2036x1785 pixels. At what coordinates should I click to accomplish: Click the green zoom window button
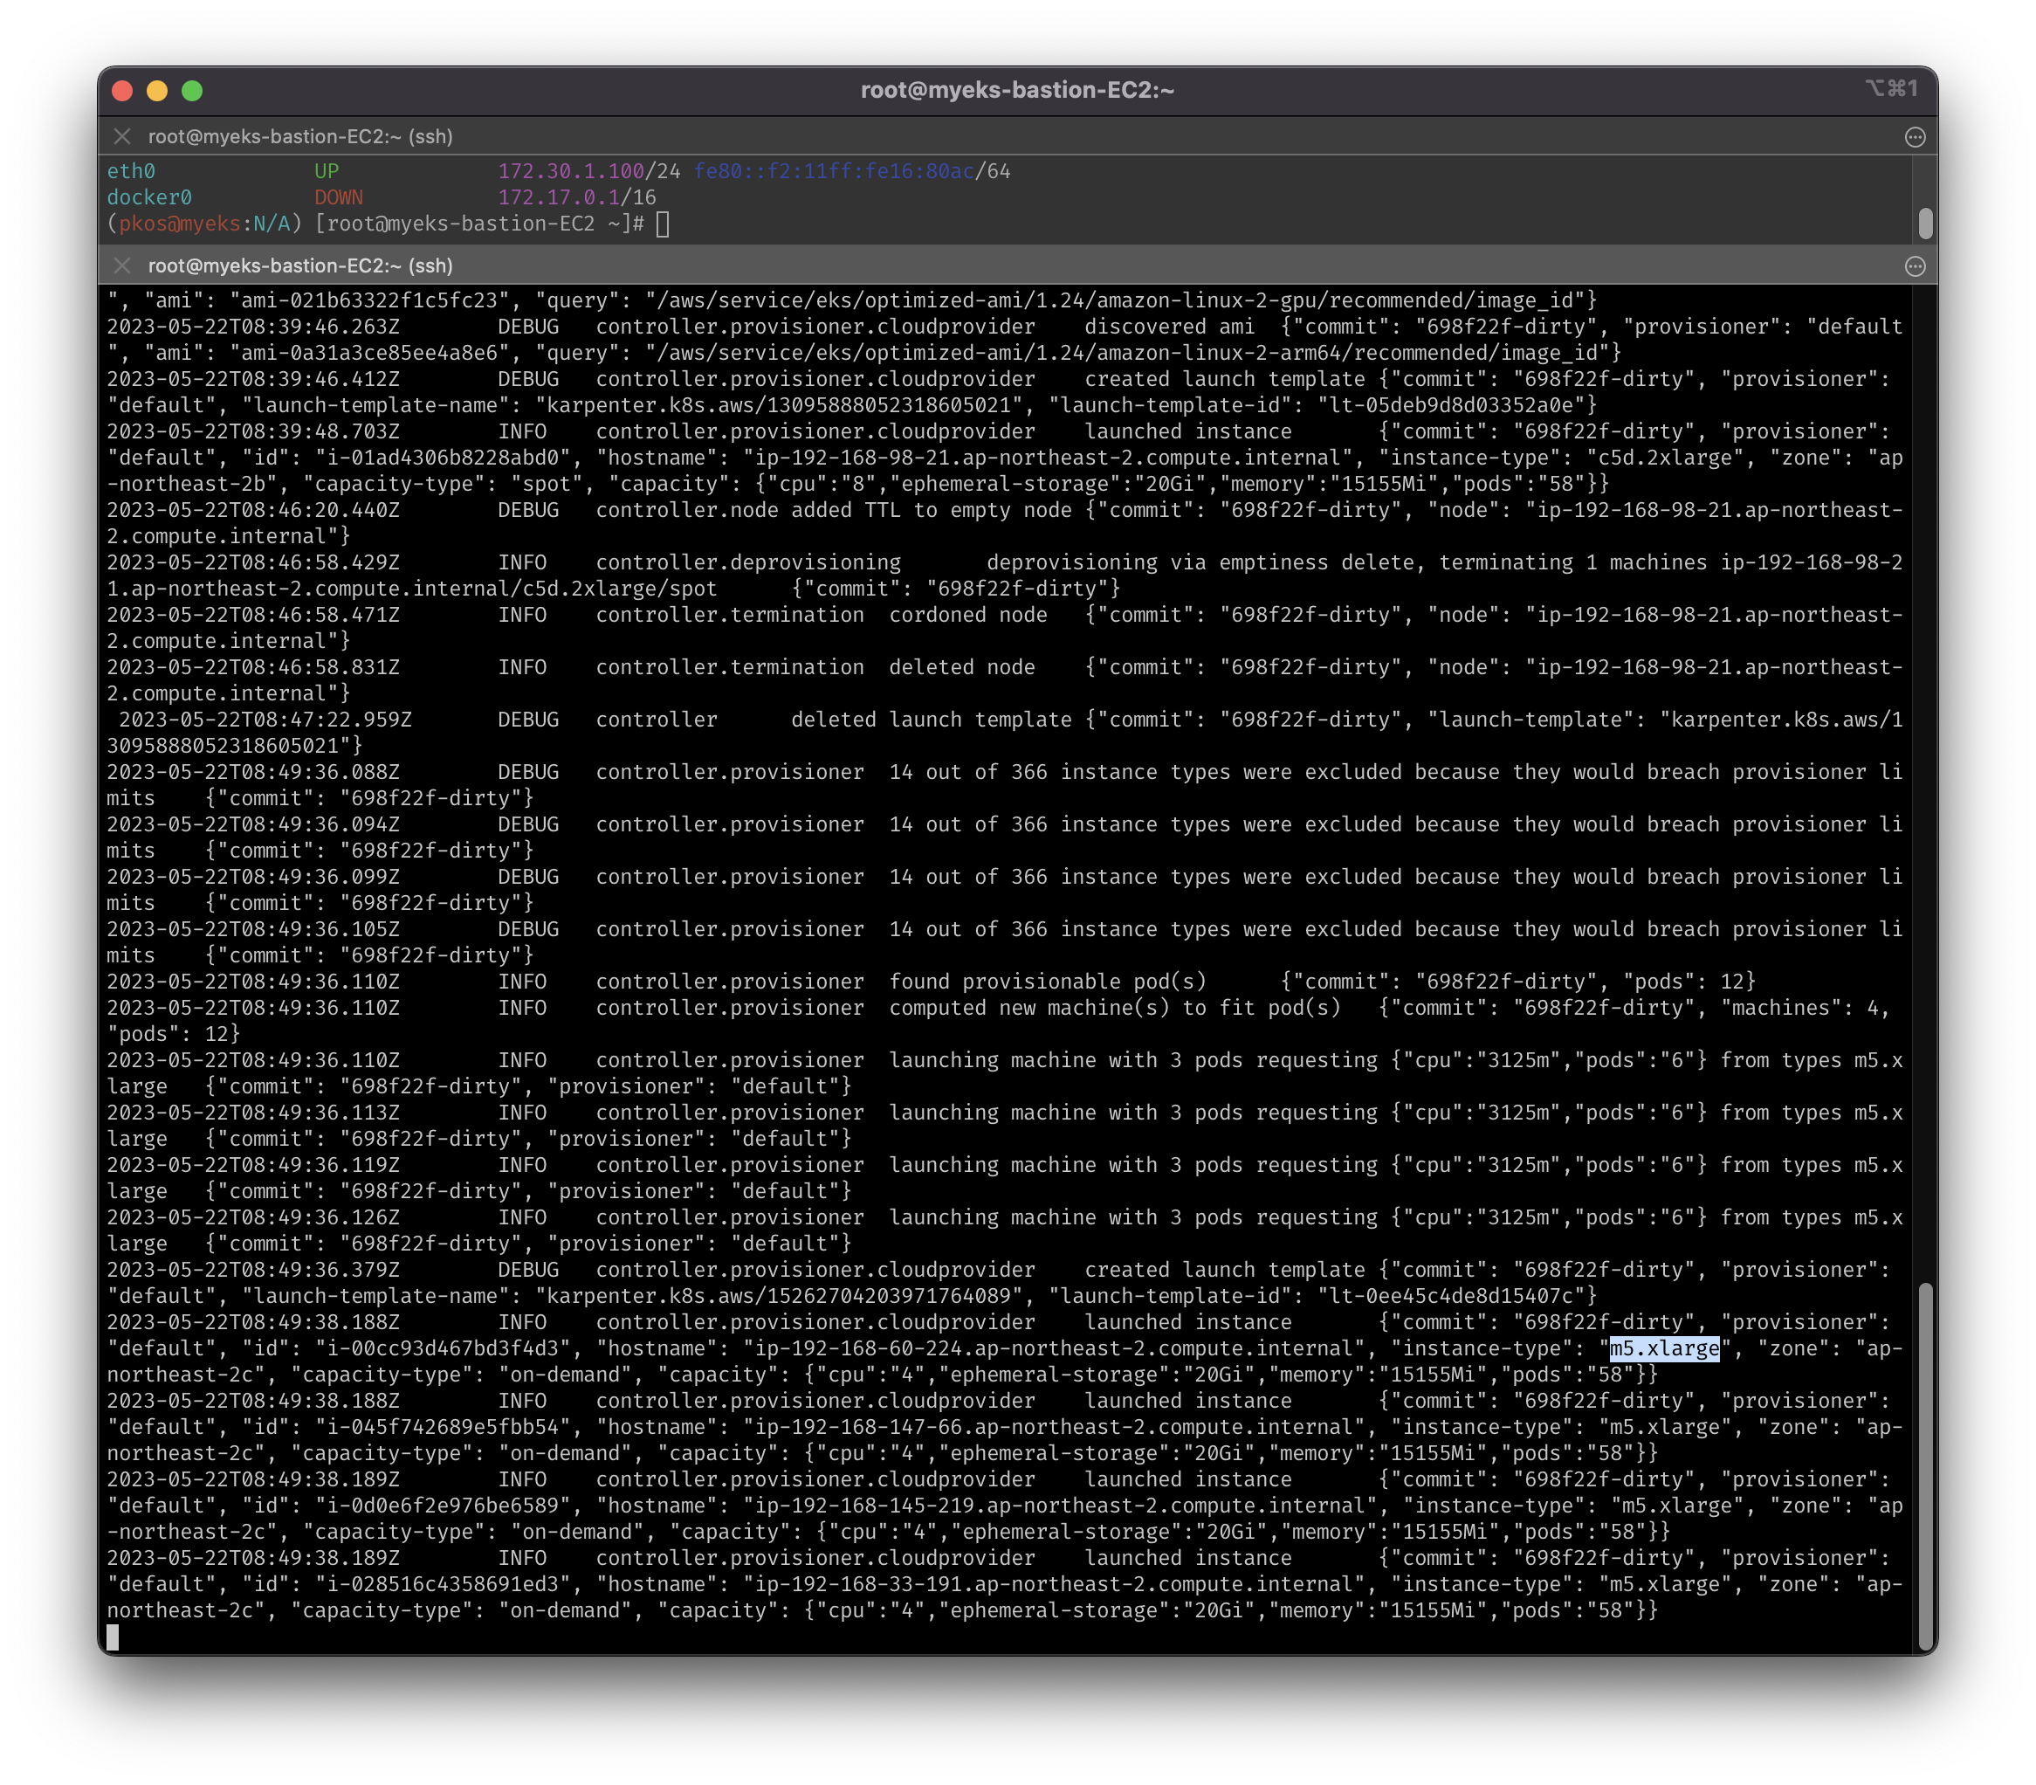click(x=192, y=91)
